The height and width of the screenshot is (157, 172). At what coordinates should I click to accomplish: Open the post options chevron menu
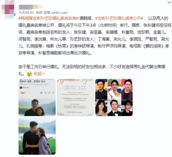coord(169,3)
